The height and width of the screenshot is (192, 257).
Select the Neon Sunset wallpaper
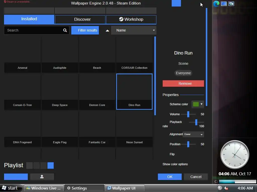coord(135,129)
